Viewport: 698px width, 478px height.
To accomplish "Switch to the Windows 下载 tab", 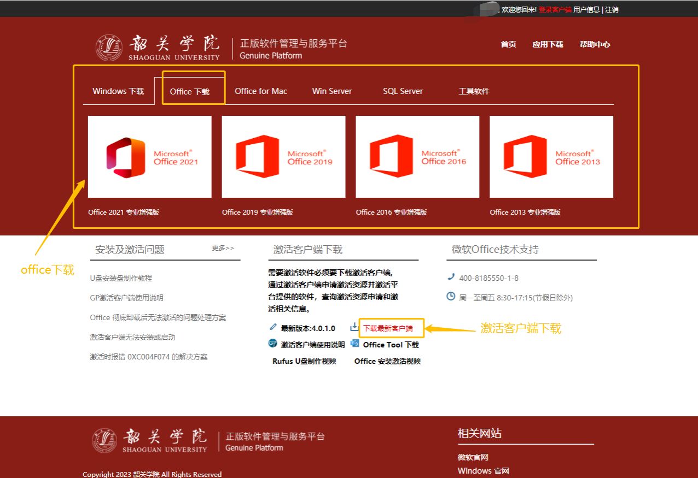I will (x=118, y=91).
